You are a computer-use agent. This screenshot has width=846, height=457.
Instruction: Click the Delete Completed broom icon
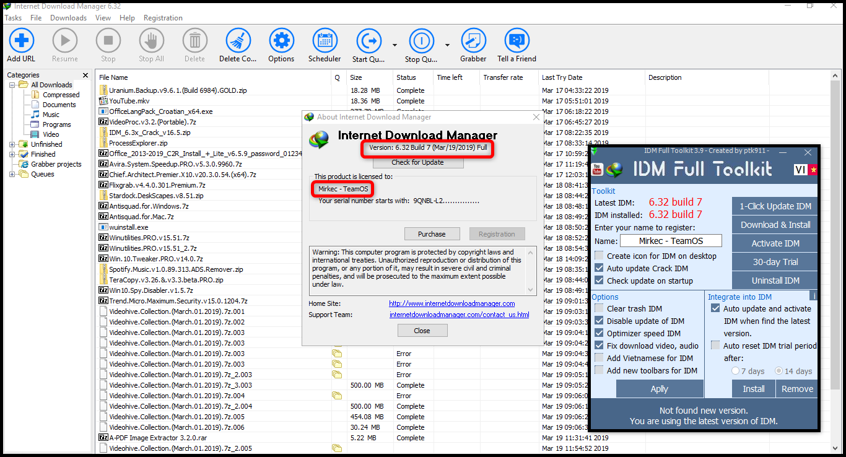238,41
